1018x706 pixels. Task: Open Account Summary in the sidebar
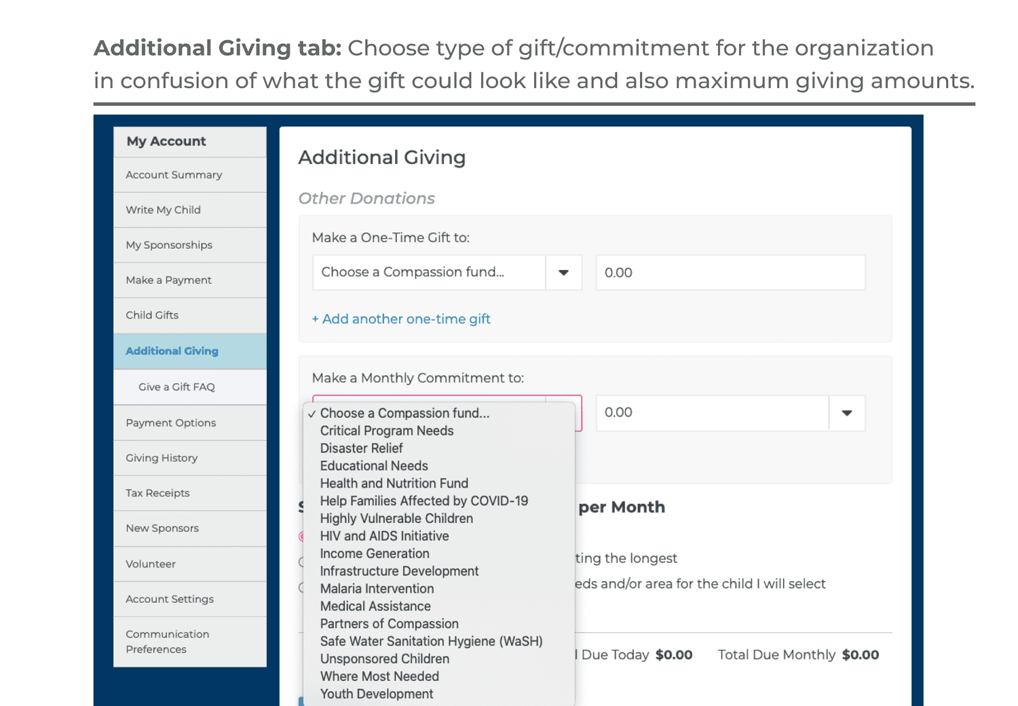(x=190, y=175)
